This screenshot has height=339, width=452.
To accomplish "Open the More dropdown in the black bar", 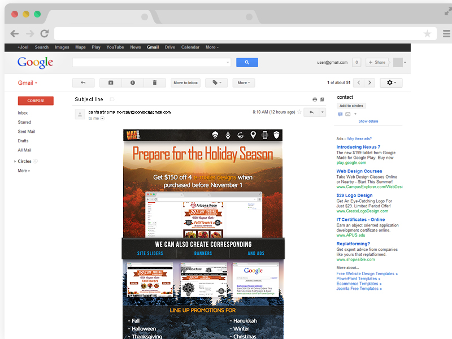I will coord(212,47).
